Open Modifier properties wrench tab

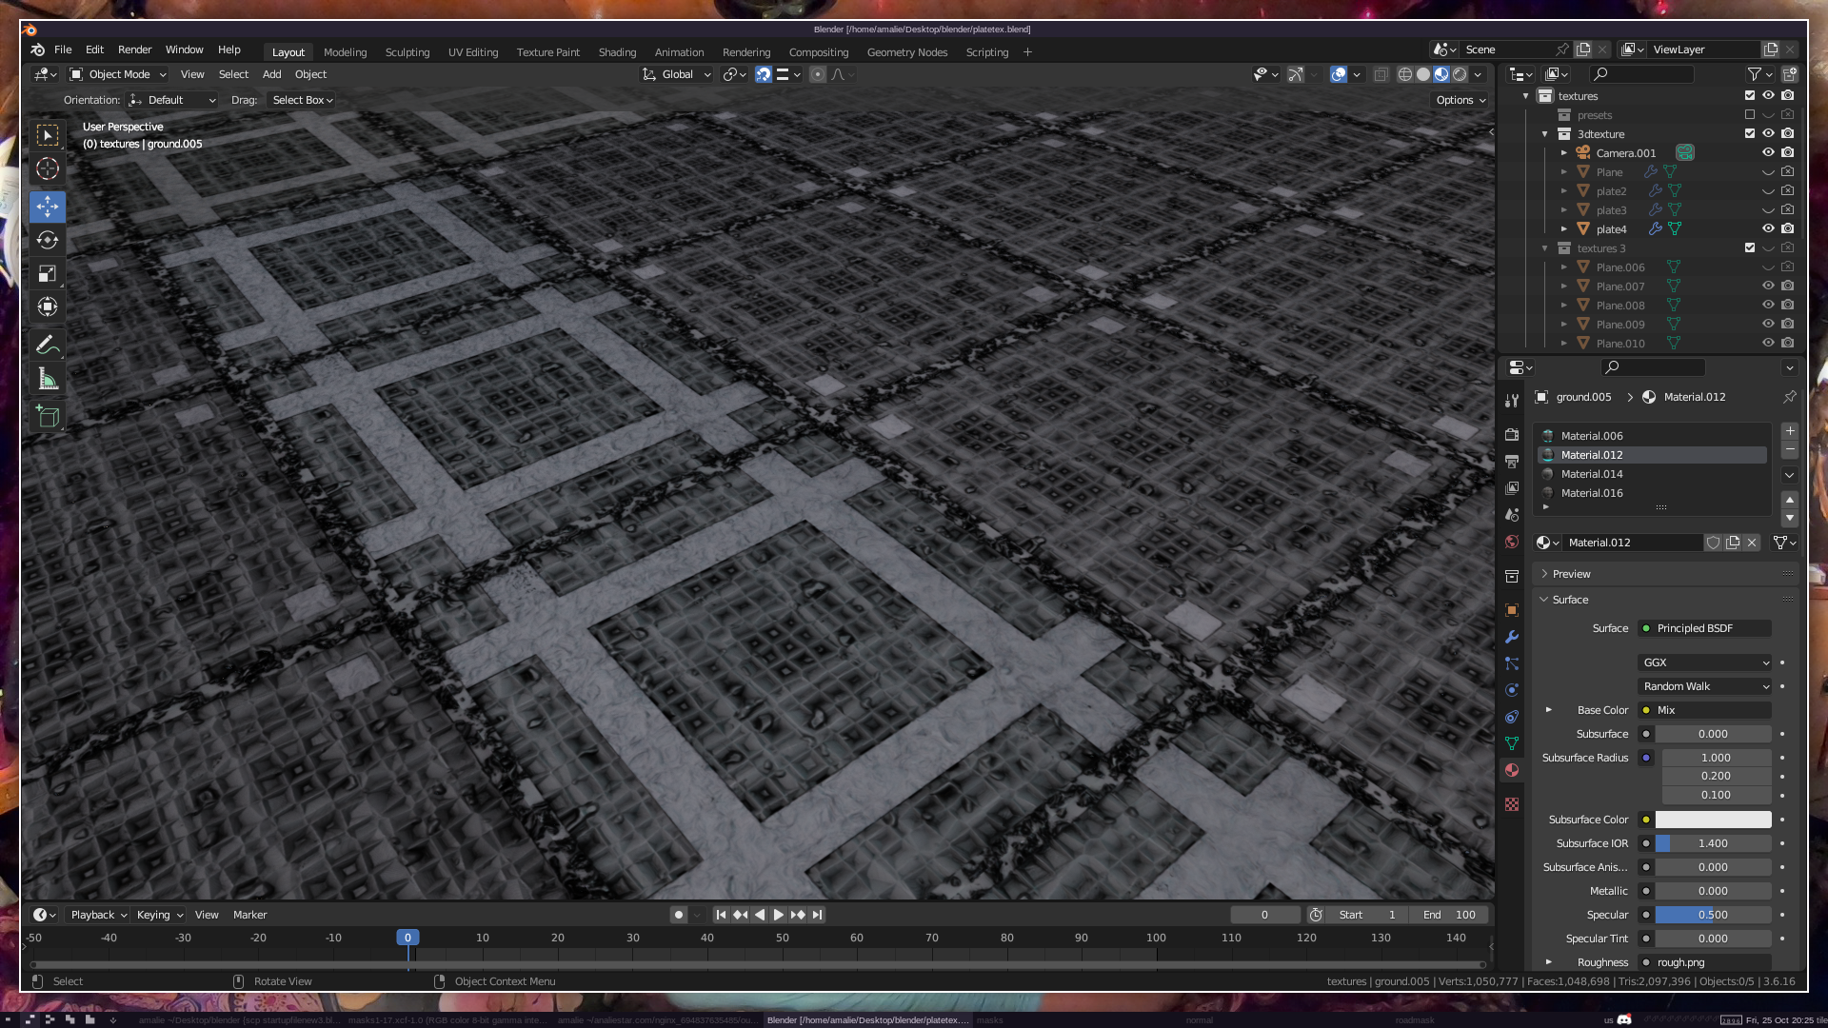pos(1512,637)
